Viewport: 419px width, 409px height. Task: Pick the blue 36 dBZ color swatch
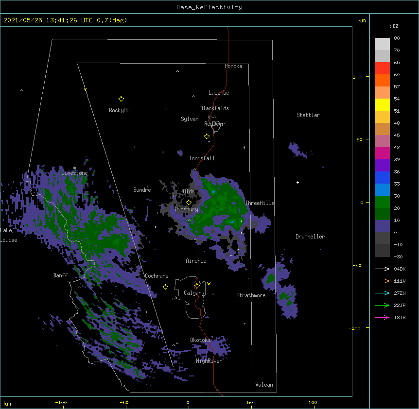[382, 177]
